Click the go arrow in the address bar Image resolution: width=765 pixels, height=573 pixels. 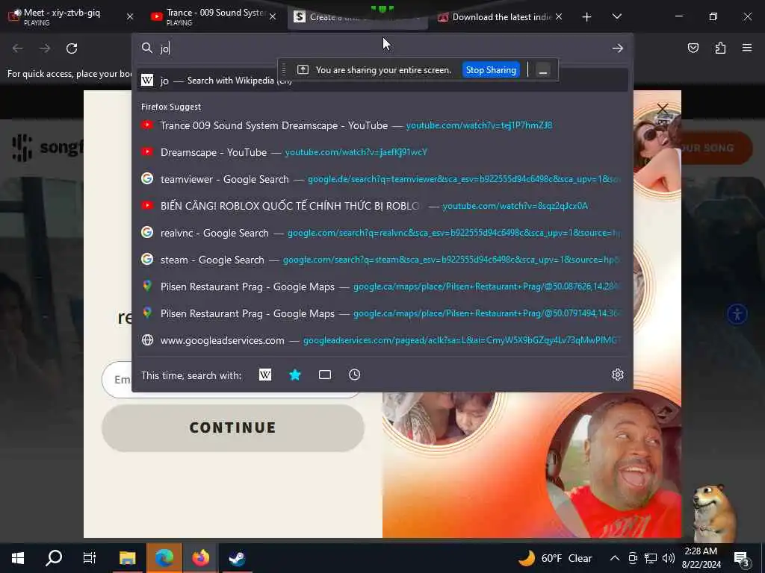pyautogui.click(x=617, y=48)
